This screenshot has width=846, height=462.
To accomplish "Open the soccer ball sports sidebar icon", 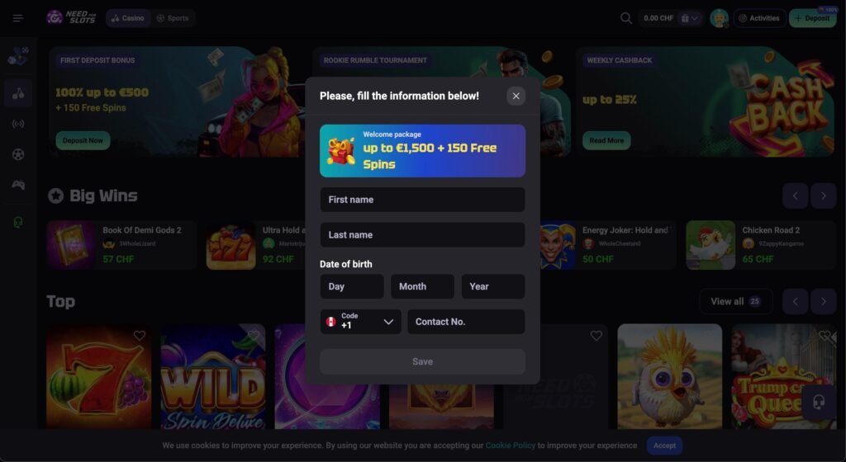I will (x=18, y=154).
